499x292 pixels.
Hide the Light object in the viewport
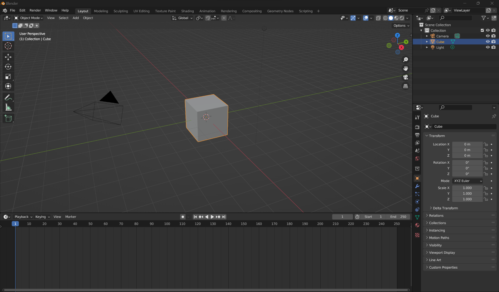click(x=488, y=47)
